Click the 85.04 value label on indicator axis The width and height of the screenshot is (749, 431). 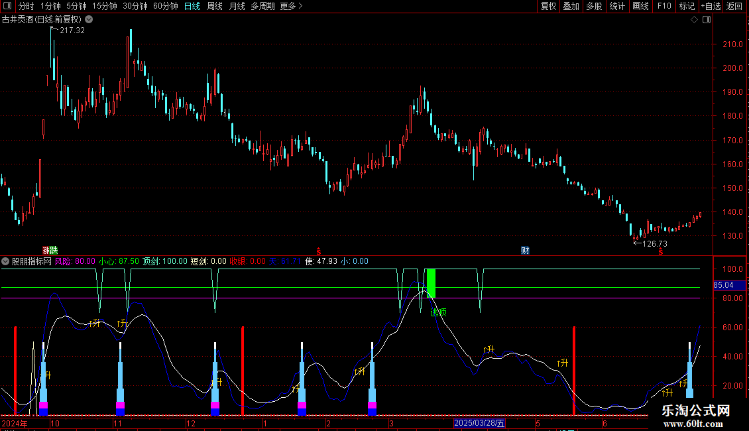[724, 285]
